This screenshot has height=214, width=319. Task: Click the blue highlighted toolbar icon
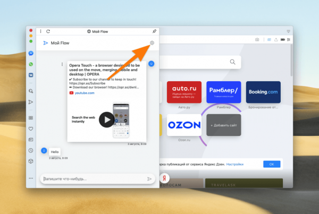(269, 40)
